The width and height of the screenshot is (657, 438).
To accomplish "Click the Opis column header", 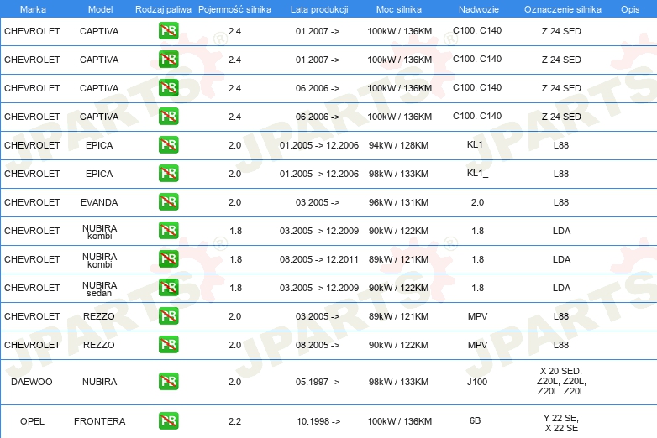I will point(630,9).
